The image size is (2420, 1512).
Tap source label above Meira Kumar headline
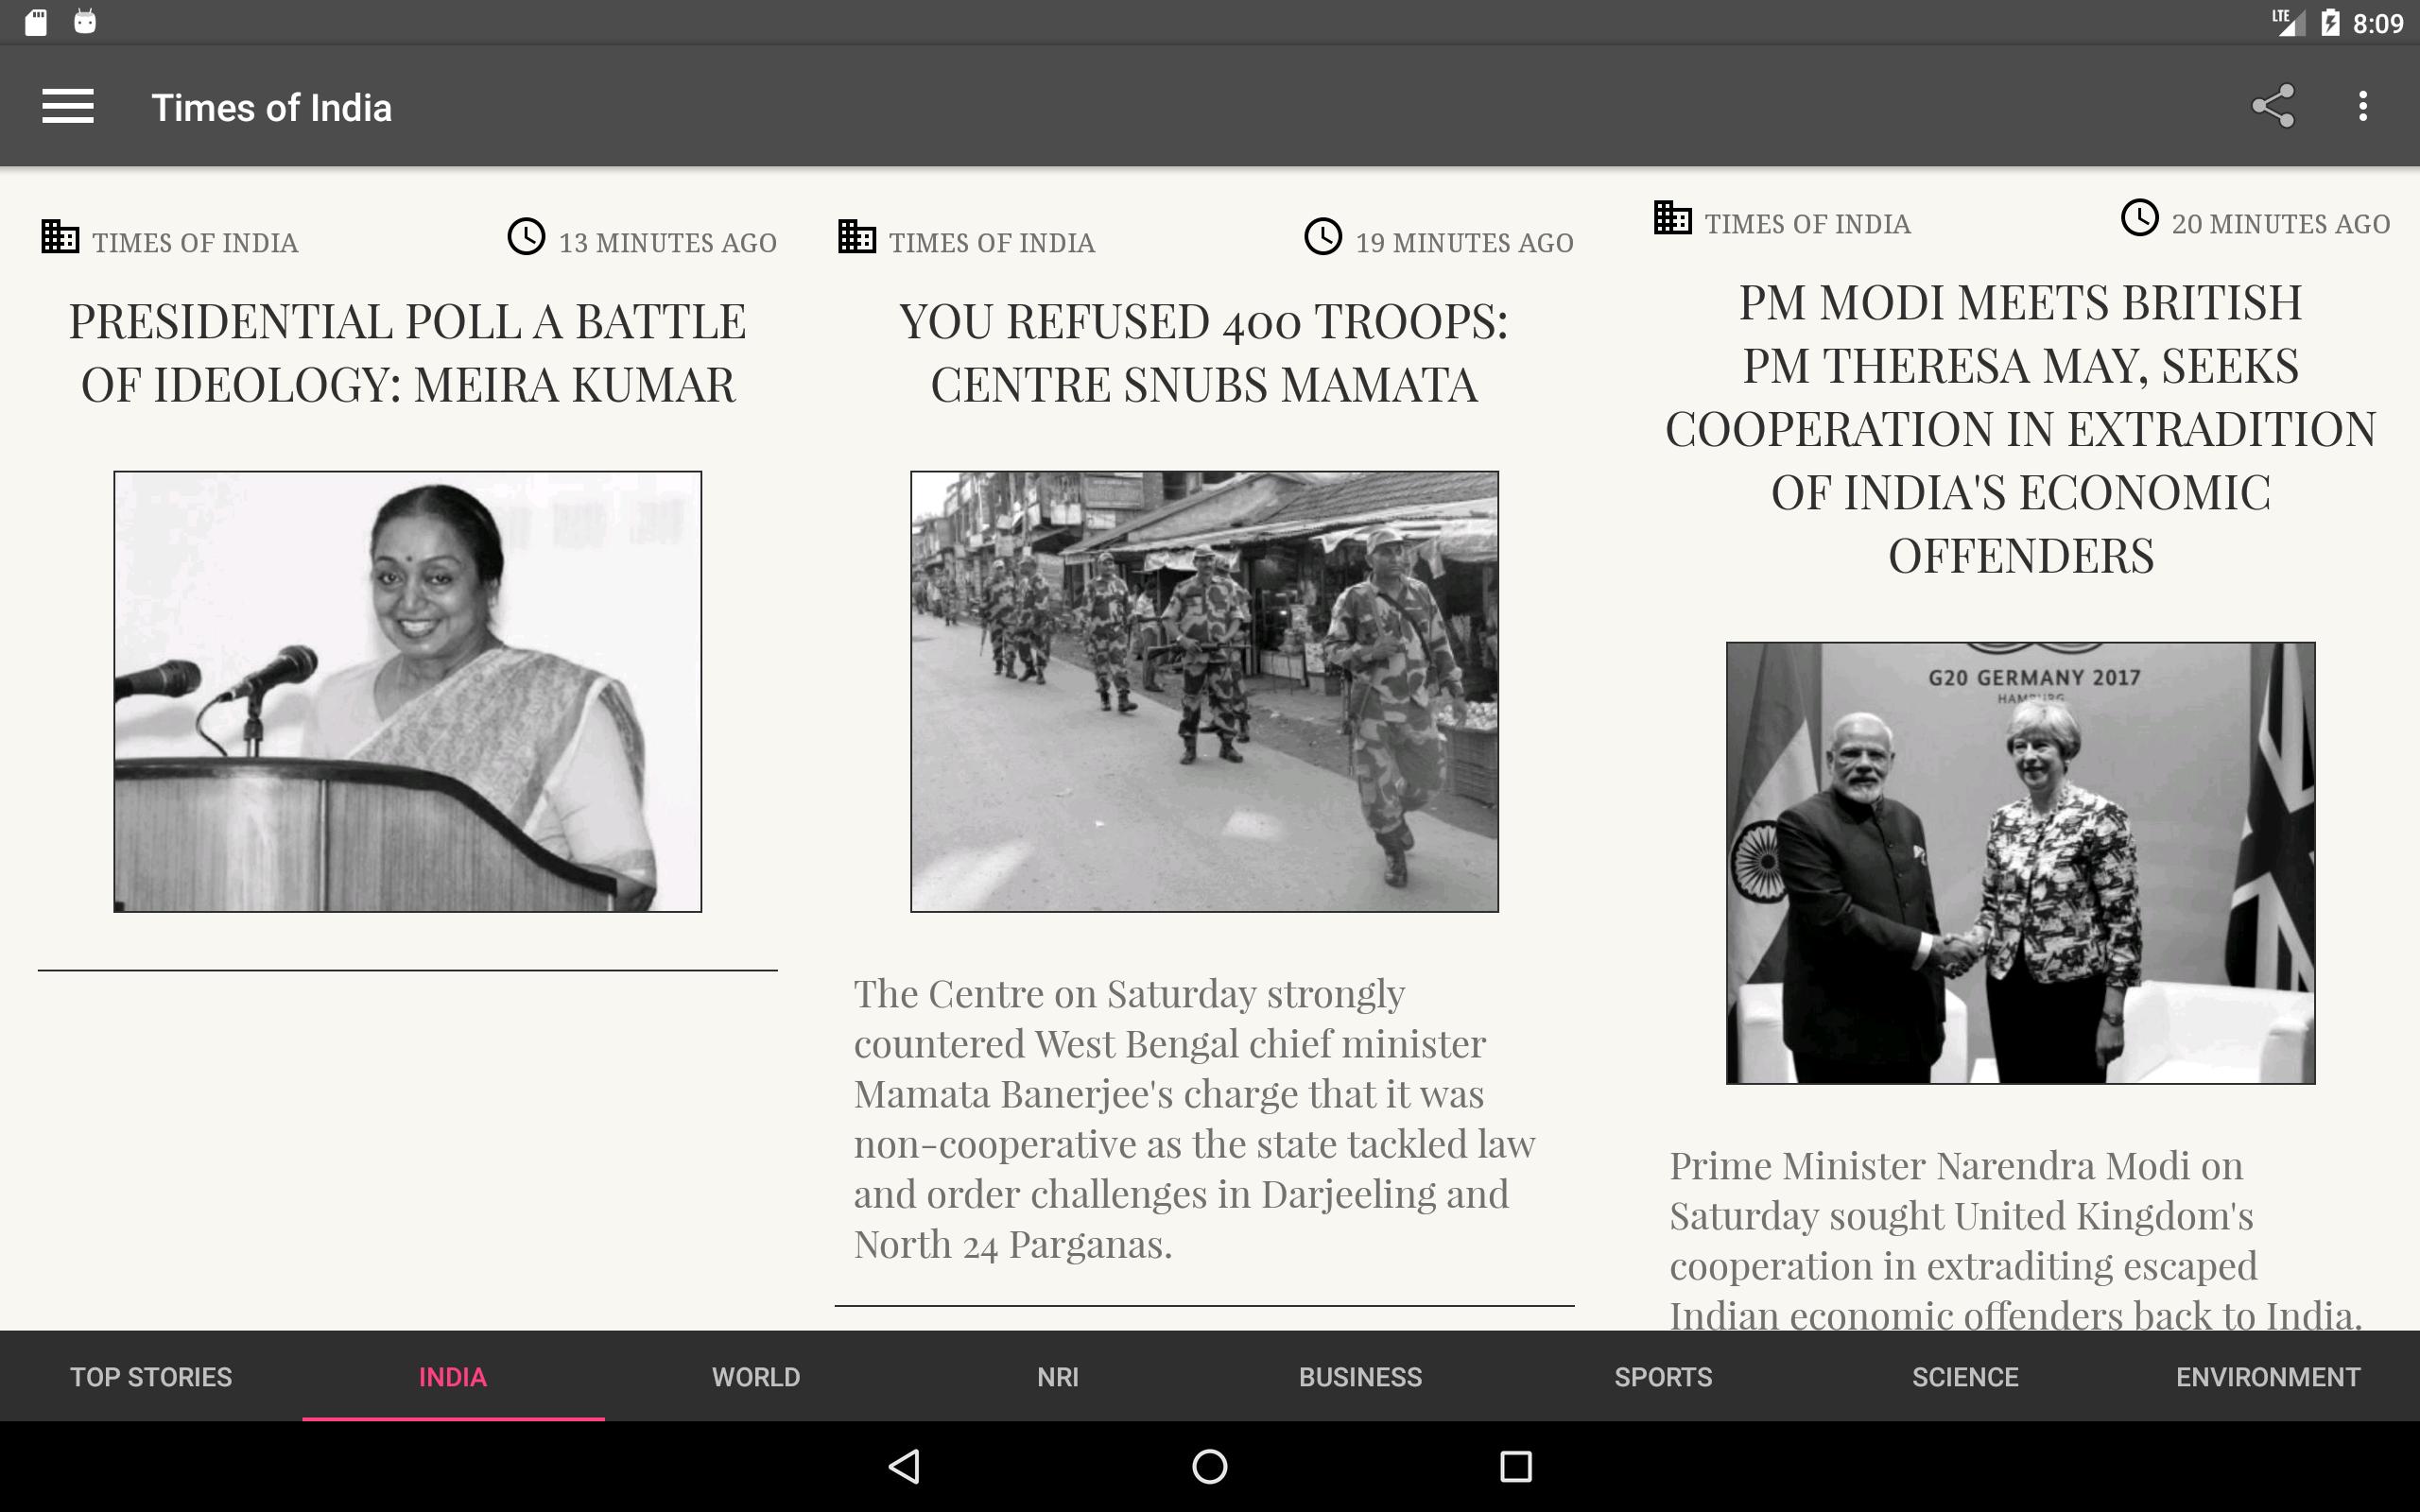195,242
